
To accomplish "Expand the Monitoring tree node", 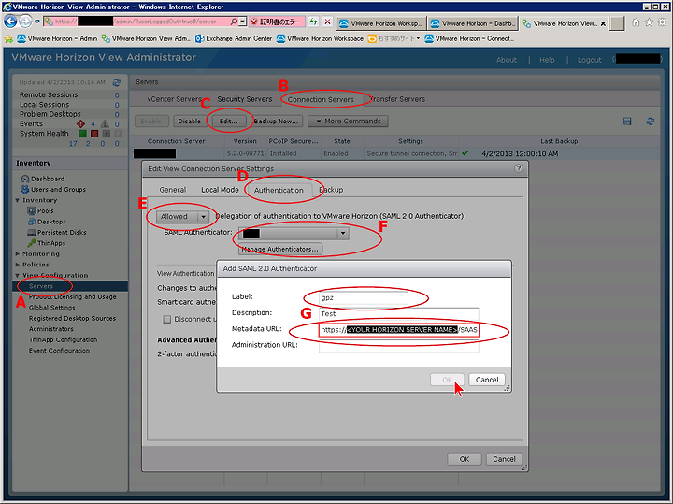I will click(x=17, y=253).
